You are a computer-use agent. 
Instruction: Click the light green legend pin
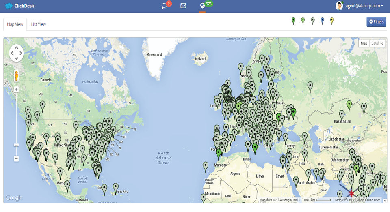click(303, 21)
